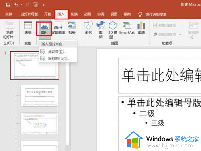Start slideshow from beginning icon
Image resolution: width=201 pixels, height=151 pixels.
pyautogui.click(x=36, y=5)
